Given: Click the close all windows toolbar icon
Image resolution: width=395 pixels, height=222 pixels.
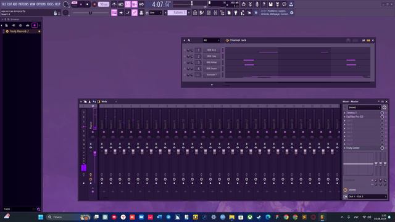Looking at the screenshot, I should tap(249, 12).
